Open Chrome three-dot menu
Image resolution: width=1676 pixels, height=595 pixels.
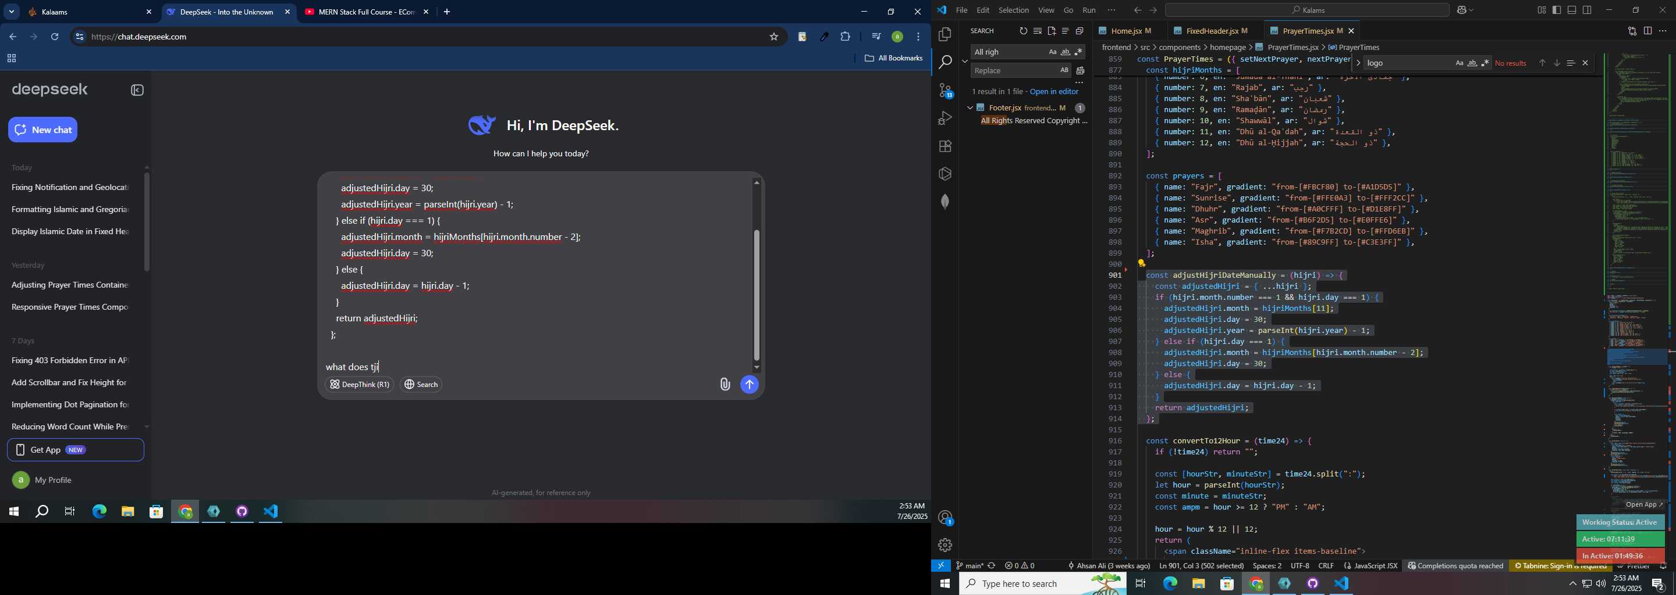click(x=918, y=37)
